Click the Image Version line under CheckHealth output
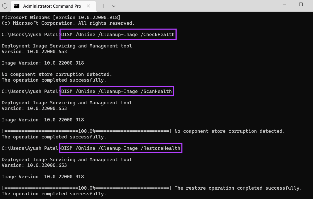 [43, 63]
